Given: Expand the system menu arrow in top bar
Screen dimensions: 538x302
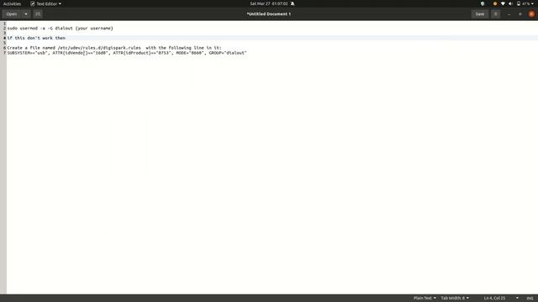Looking at the screenshot, I should (x=532, y=3).
